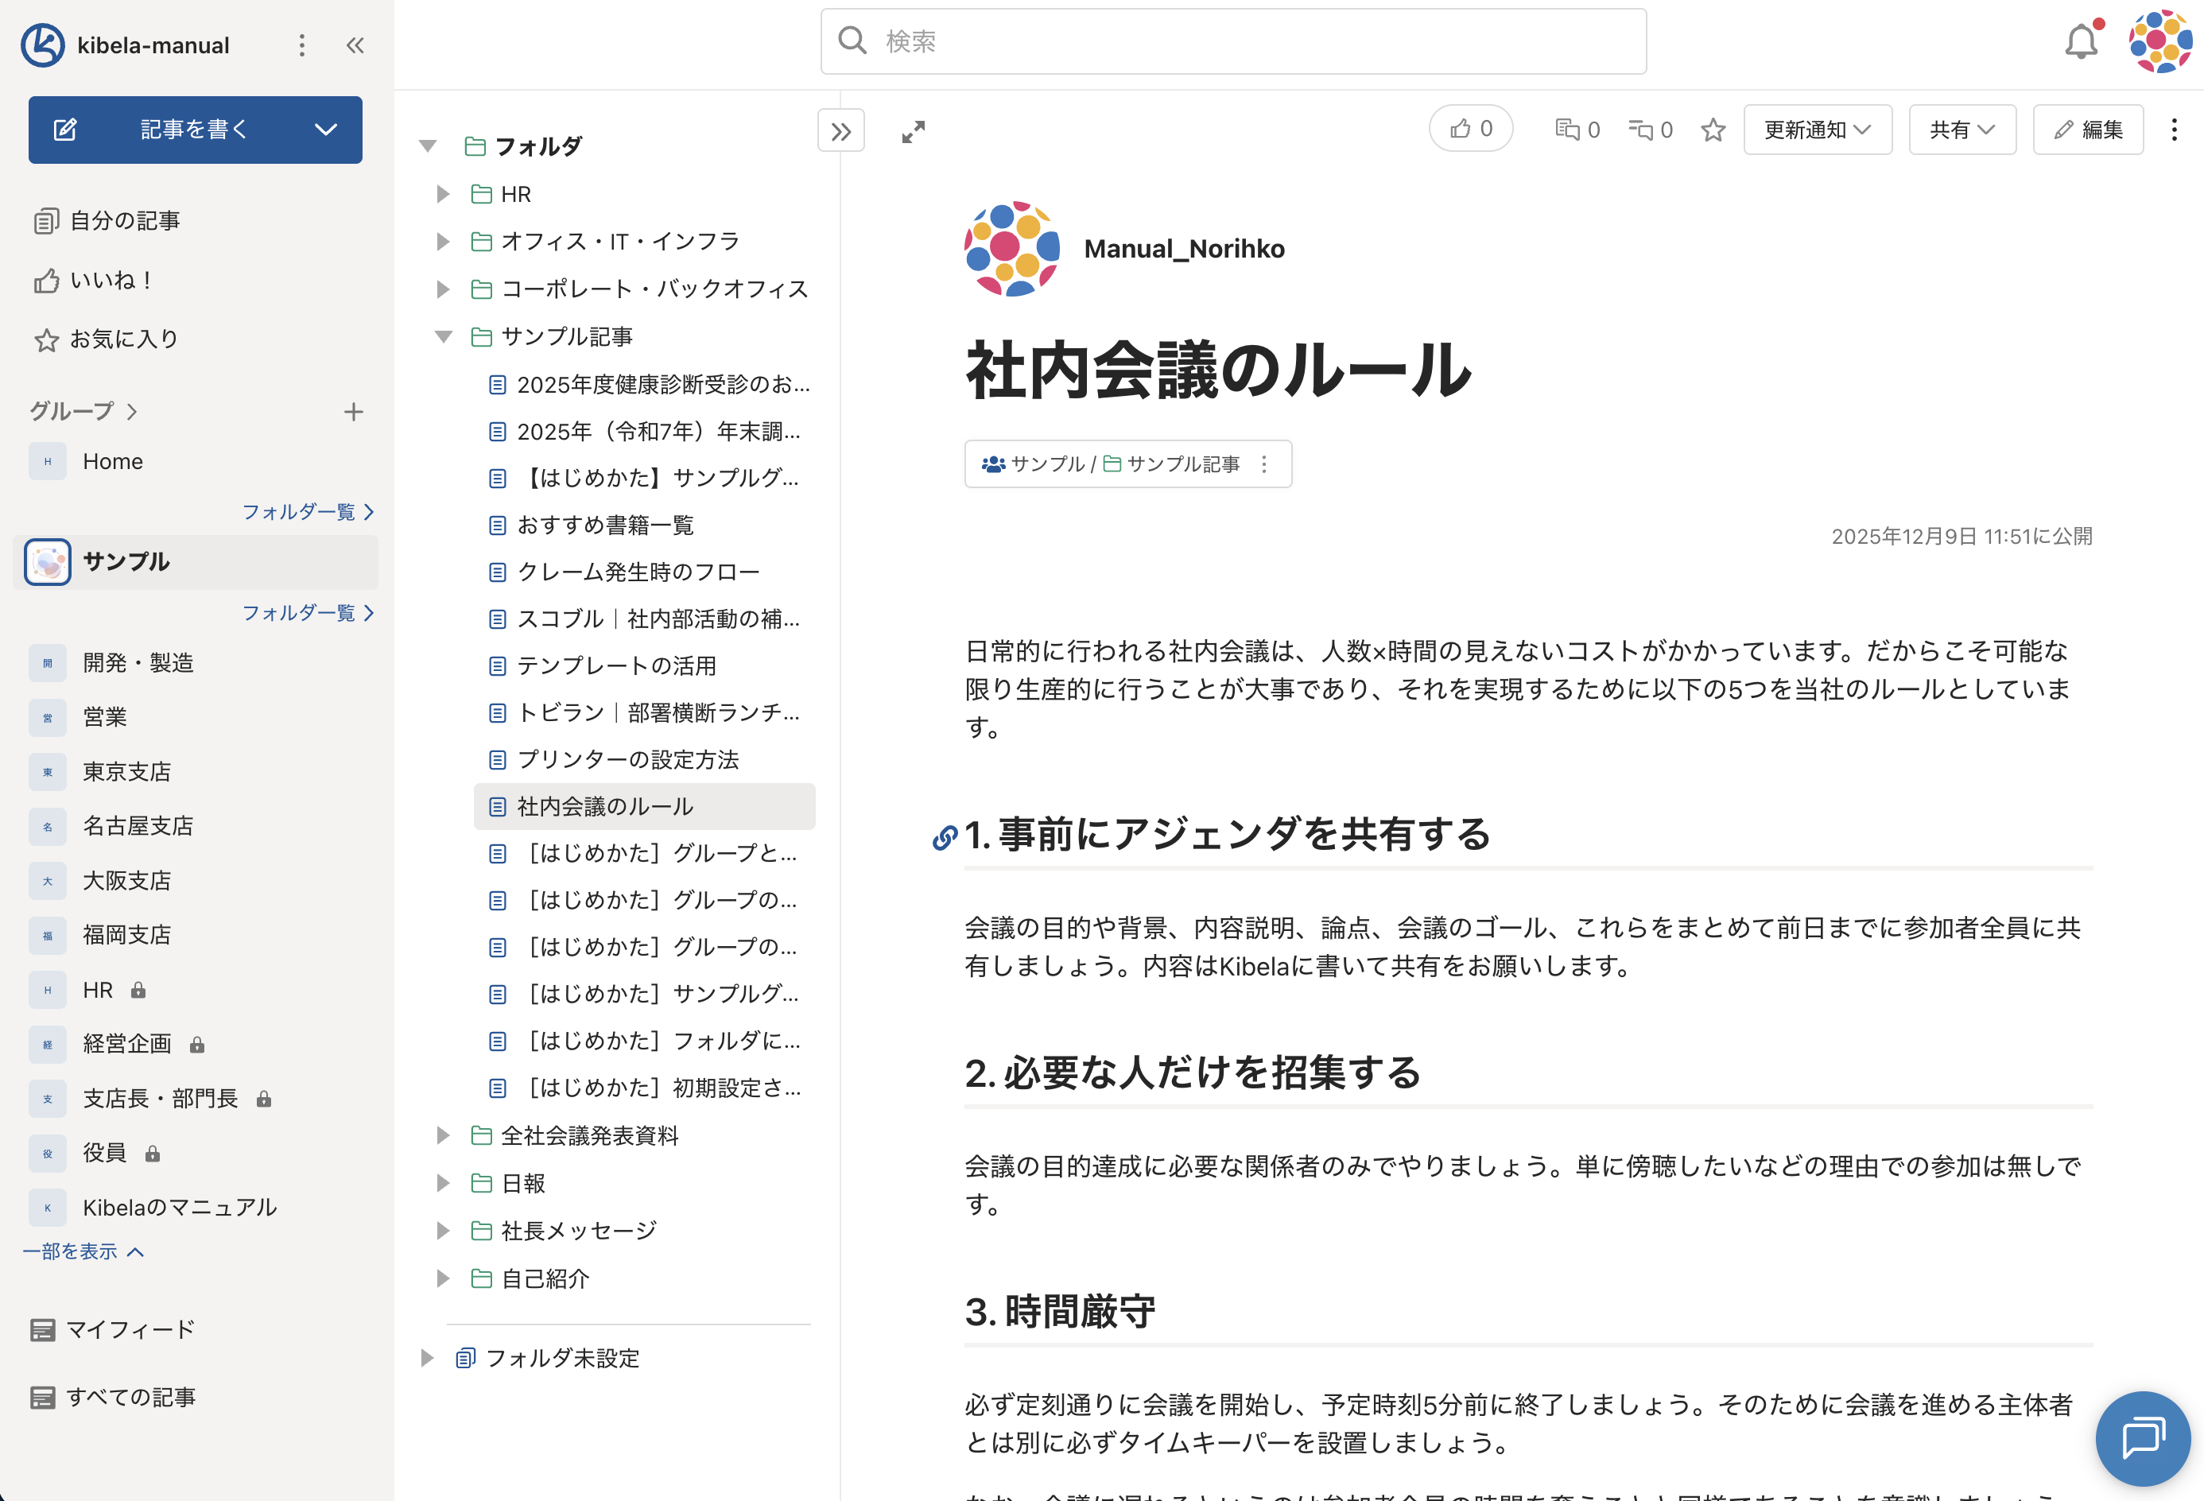
Task: Open the chevron beside 記事を書く button
Action: coord(328,130)
